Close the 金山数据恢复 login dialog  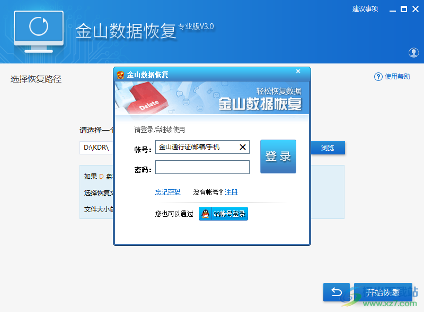coord(298,71)
